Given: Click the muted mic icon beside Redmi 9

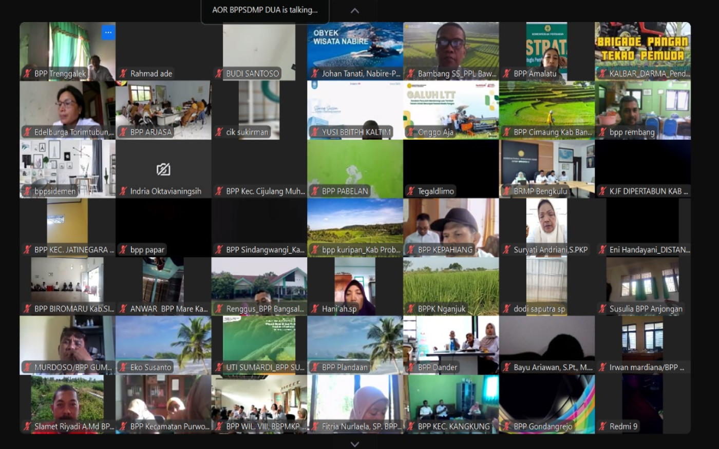Looking at the screenshot, I should [x=602, y=426].
